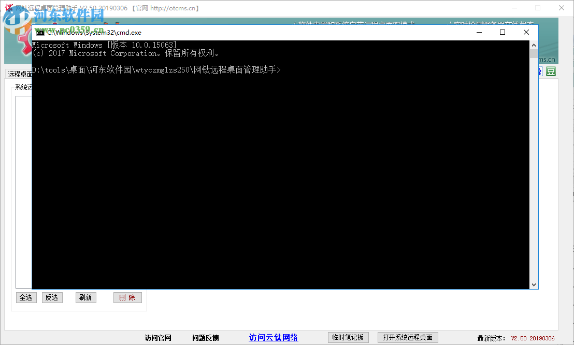The width and height of the screenshot is (574, 345).
Task: Click the scroll-down arrow in the console window
Action: coord(534,284)
